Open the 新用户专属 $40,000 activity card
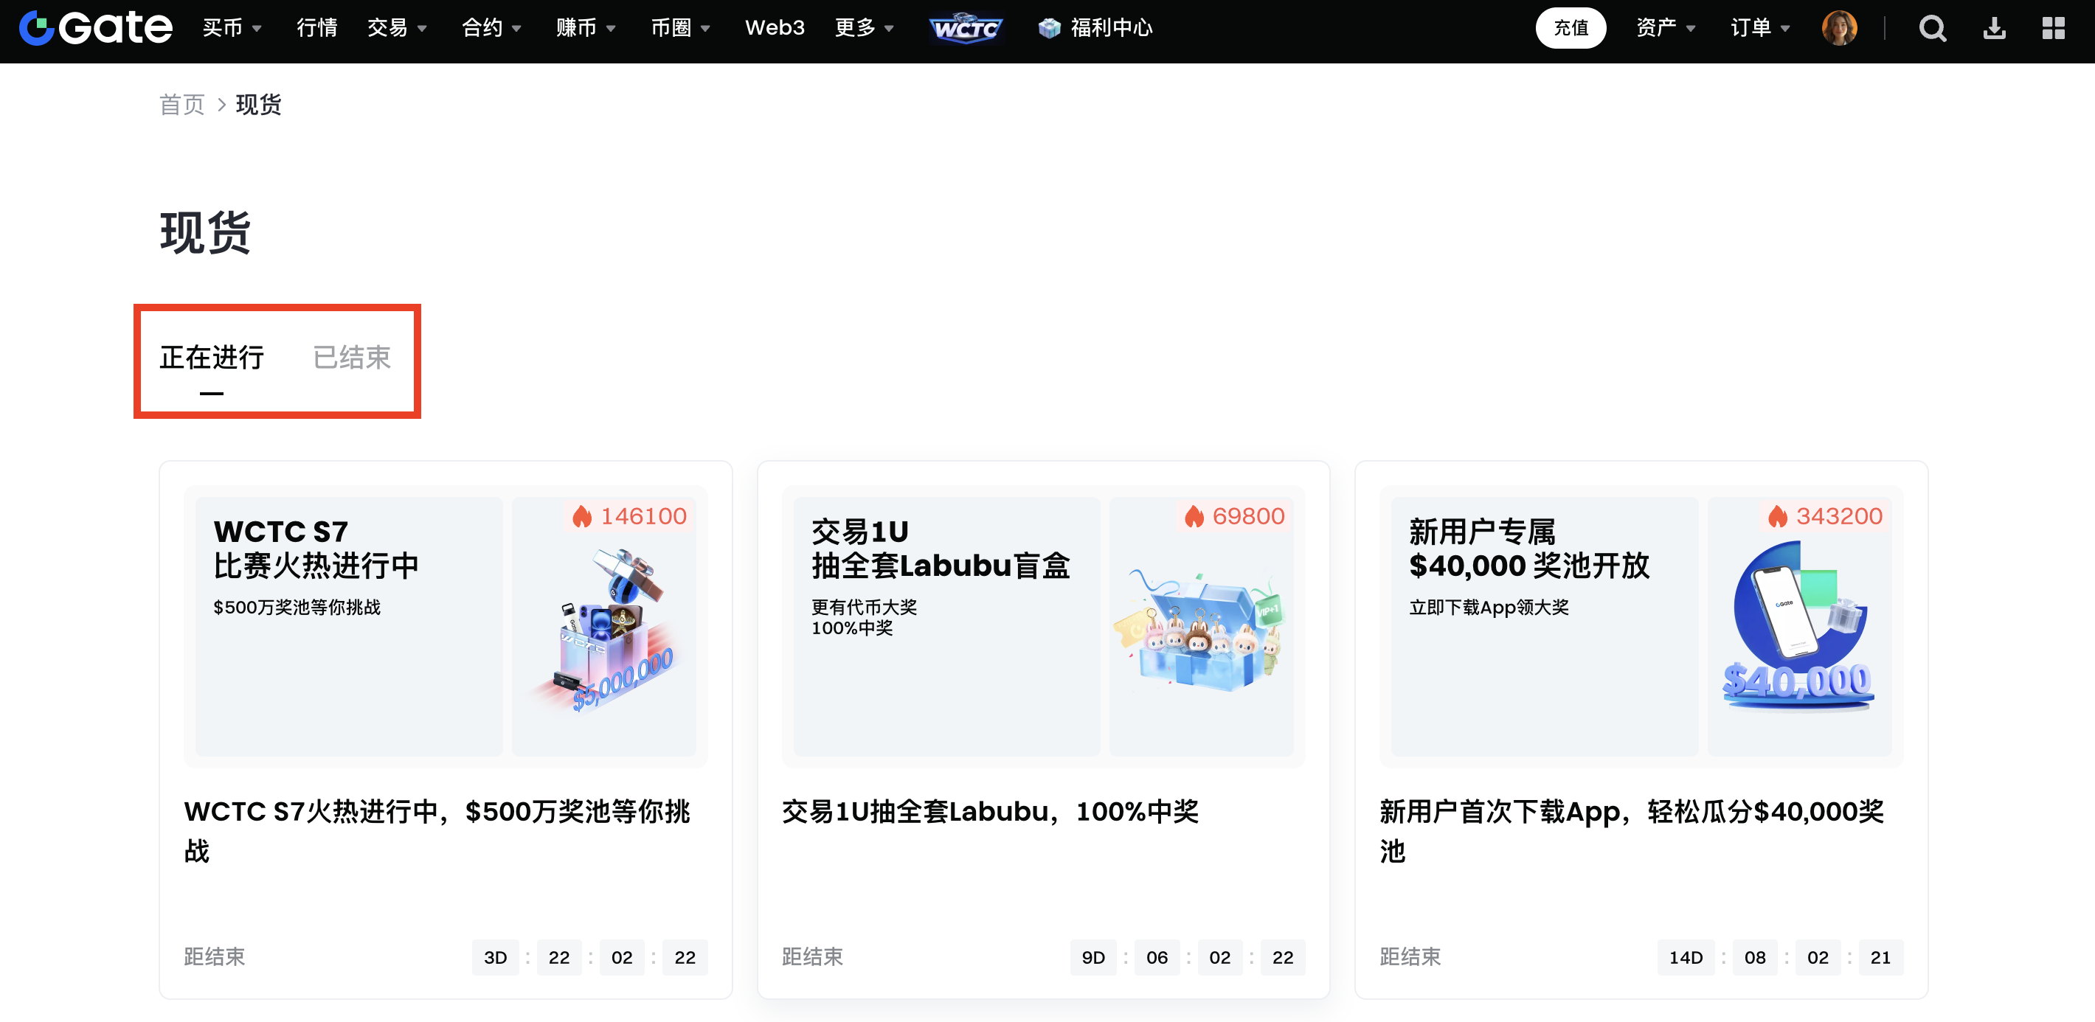This screenshot has width=2095, height=1022. [1641, 627]
